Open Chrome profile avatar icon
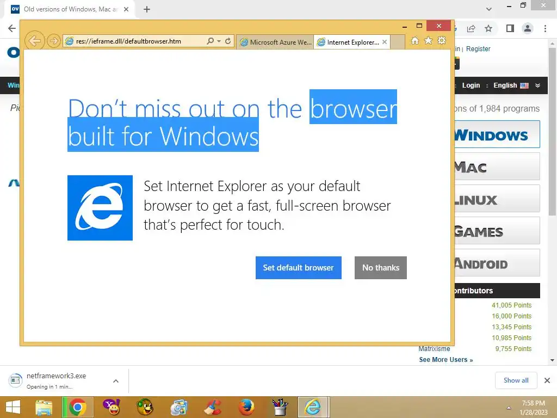Screen dimensions: 557x418 528,28
